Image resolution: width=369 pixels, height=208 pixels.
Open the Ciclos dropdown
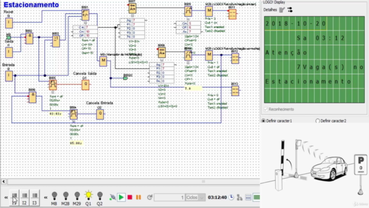[x=195, y=198]
